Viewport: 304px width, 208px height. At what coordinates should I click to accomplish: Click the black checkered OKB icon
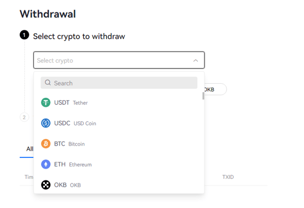pyautogui.click(x=46, y=185)
